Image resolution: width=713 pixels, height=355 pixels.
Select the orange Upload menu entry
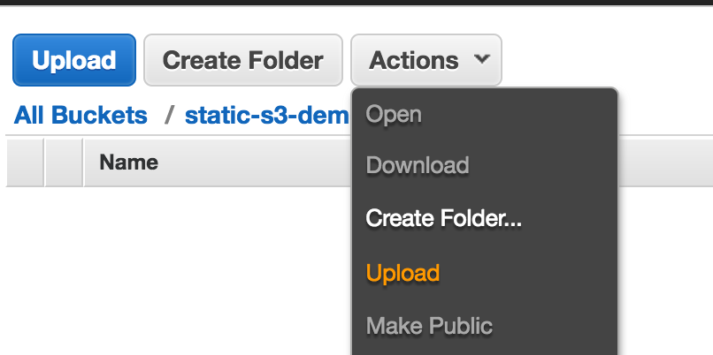402,273
